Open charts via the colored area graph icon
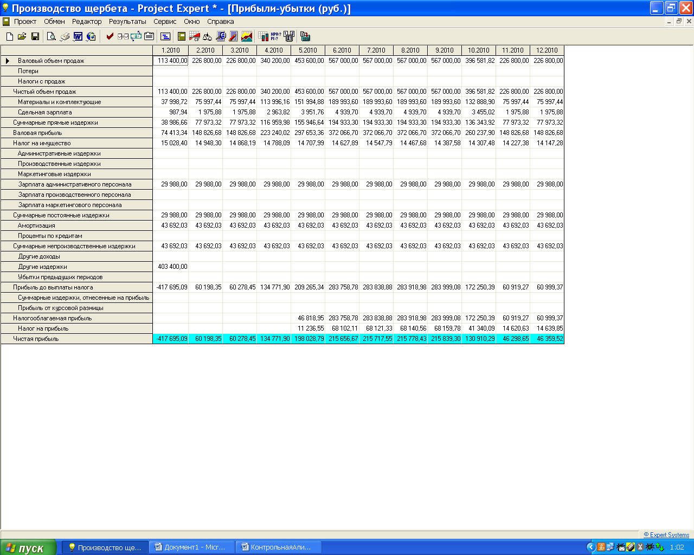The image size is (694, 555). (x=247, y=36)
